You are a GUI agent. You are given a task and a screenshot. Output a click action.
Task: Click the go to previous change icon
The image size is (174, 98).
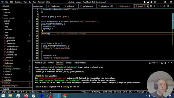pyautogui.click(x=154, y=6)
